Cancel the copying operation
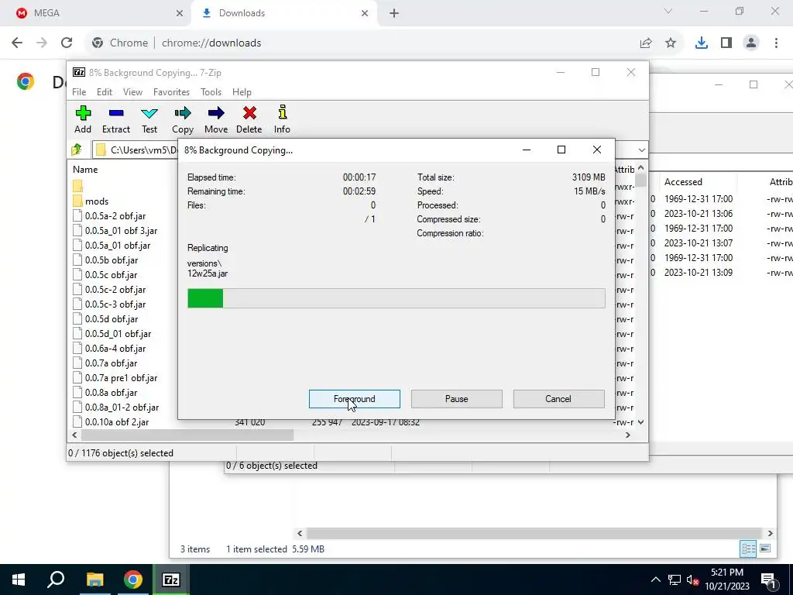The image size is (793, 595). (558, 399)
